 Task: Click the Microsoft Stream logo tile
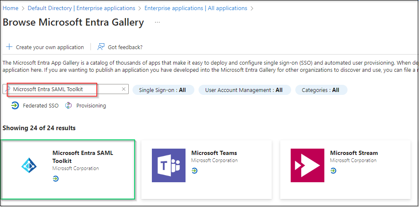click(x=307, y=165)
